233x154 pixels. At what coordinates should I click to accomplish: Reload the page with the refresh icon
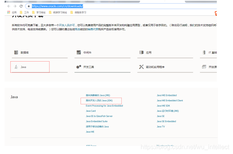(21, 6)
